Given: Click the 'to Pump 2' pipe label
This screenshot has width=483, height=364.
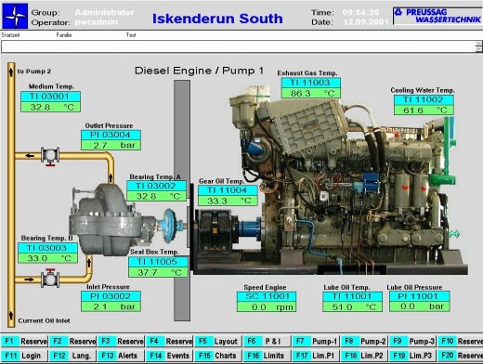Looking at the screenshot, I should (34, 71).
